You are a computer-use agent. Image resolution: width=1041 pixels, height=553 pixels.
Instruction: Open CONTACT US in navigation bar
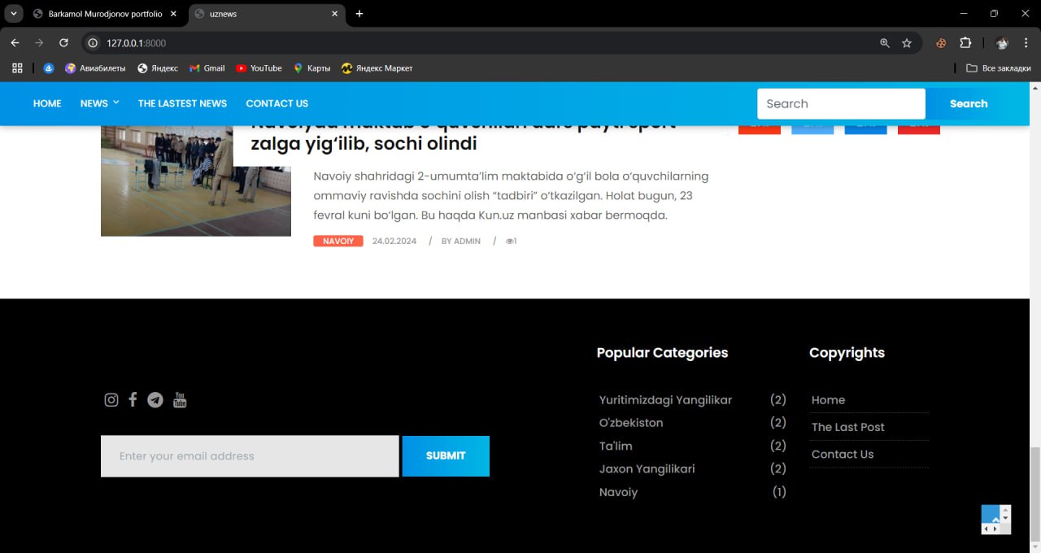pos(277,103)
